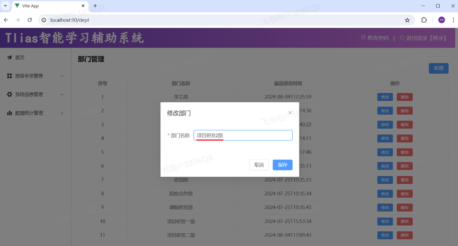The image size is (458, 246).
Task: Click the 学工部 department name cell
Action: coord(181,97)
